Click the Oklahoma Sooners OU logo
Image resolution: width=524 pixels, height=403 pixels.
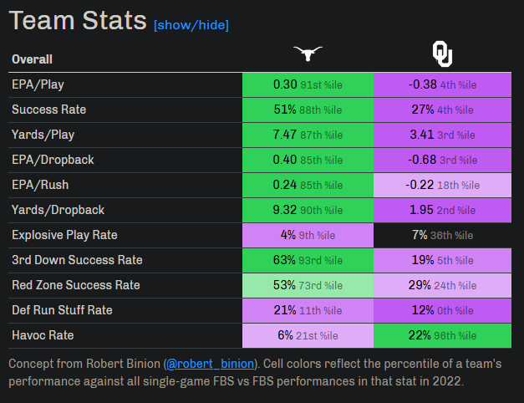pyautogui.click(x=442, y=55)
